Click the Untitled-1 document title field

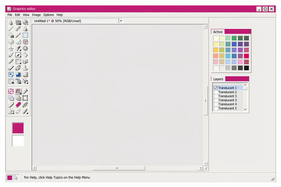(x=75, y=21)
